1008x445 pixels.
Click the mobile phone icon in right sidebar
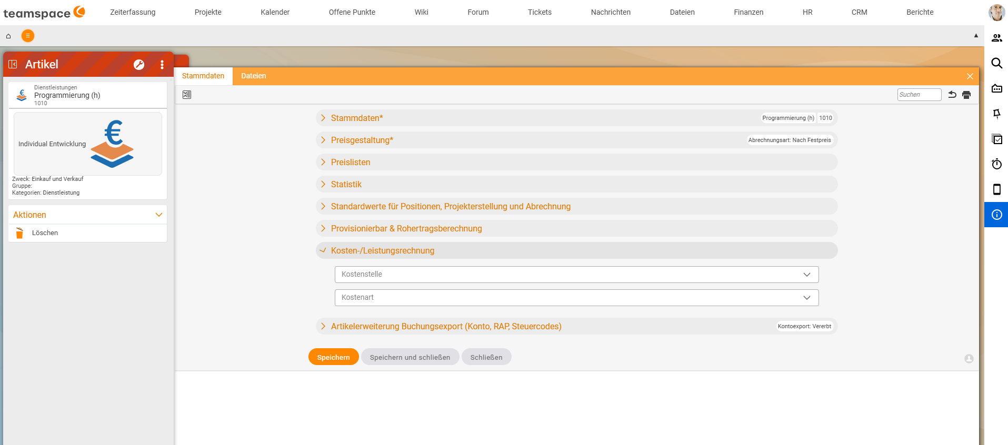pyautogui.click(x=997, y=189)
